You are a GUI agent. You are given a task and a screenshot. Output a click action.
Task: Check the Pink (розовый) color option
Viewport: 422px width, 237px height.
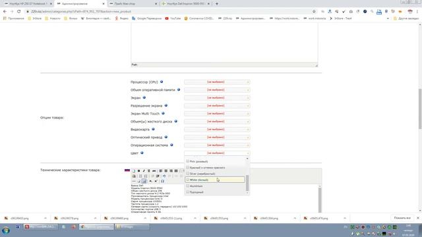pyautogui.click(x=187, y=161)
